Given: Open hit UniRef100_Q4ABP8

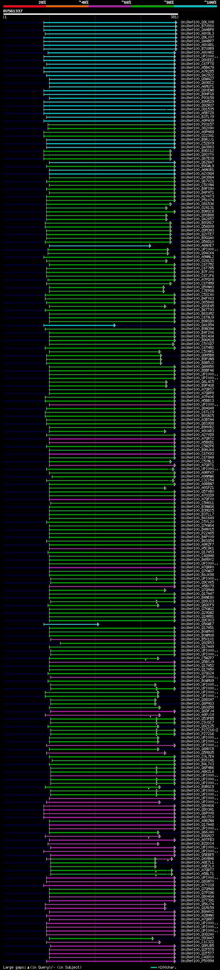Looking at the screenshot, I should [197, 30].
